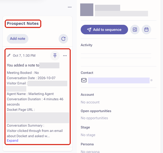Click the Add note button
The image size is (163, 153).
click(x=18, y=39)
